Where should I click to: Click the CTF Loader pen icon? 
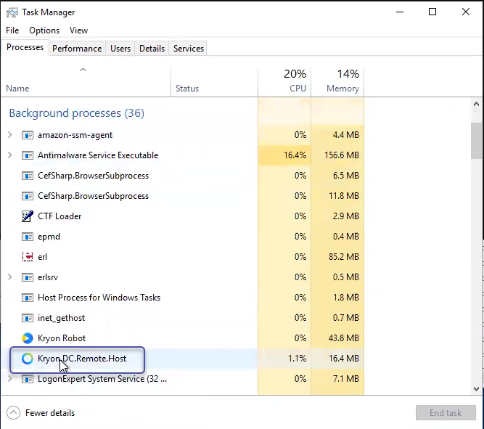[x=27, y=216]
